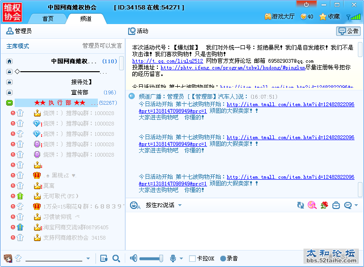Image resolution: width=364 pixels, height=267 pixels.
Task: Adjust the speaker volume slider
Action: click(x=151, y=259)
